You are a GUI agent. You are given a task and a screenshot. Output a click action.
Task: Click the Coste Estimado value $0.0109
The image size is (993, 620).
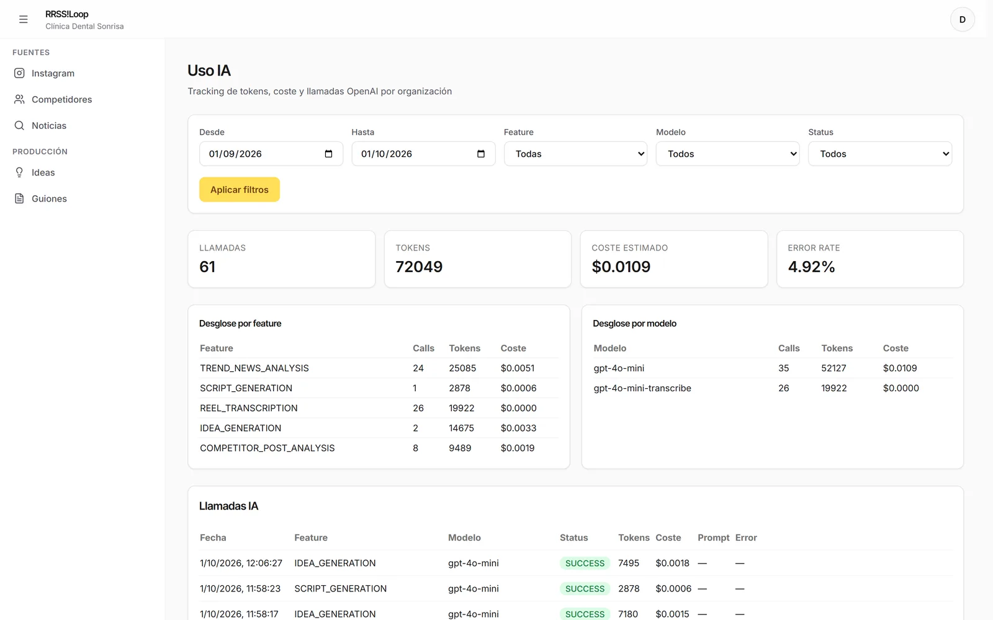(621, 267)
